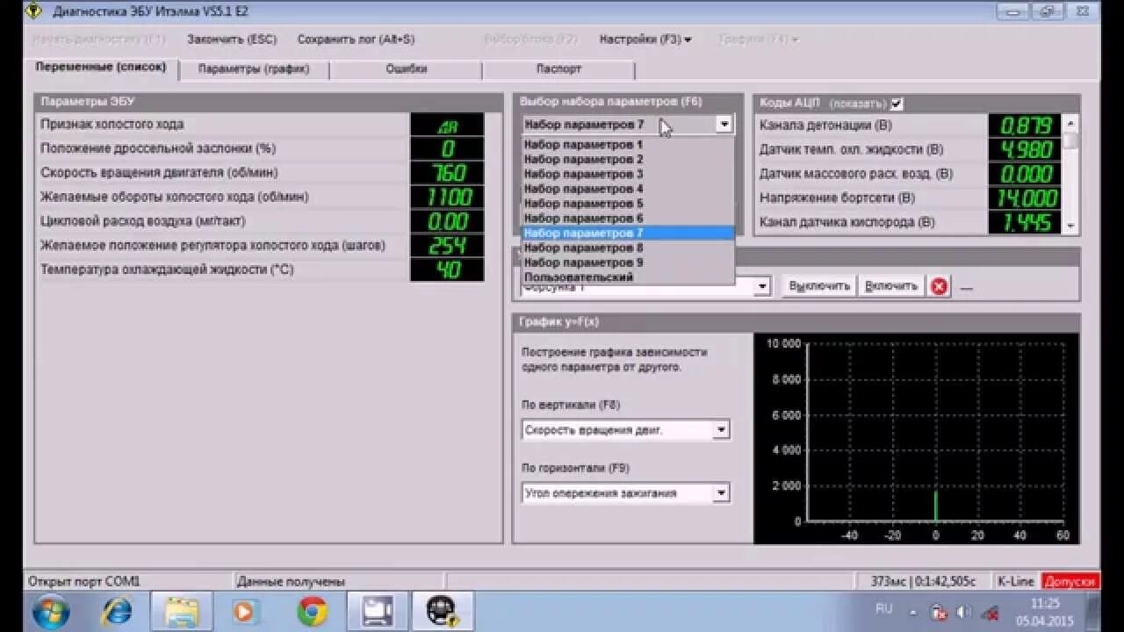Select Пользовательский in the parameter set list
This screenshot has width=1124, height=632.
click(x=628, y=277)
